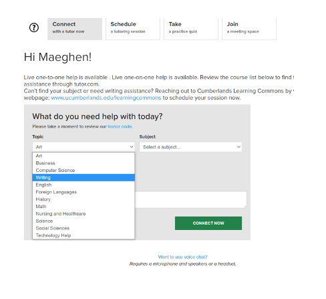Expand the Select a subject dropdown

pyautogui.click(x=190, y=147)
